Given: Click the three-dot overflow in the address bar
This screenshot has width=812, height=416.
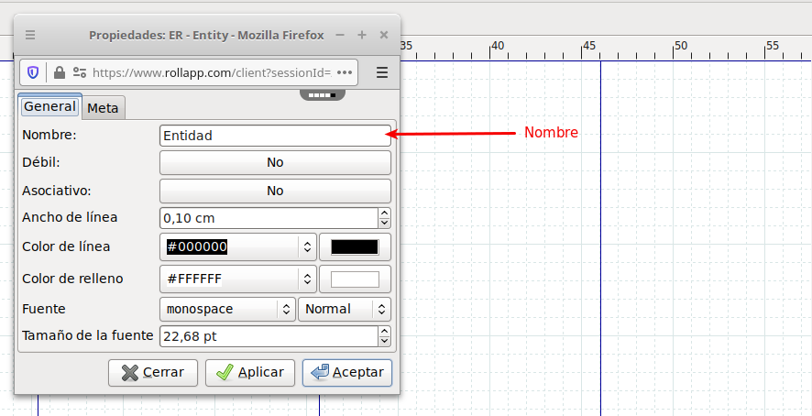Looking at the screenshot, I should click(346, 72).
